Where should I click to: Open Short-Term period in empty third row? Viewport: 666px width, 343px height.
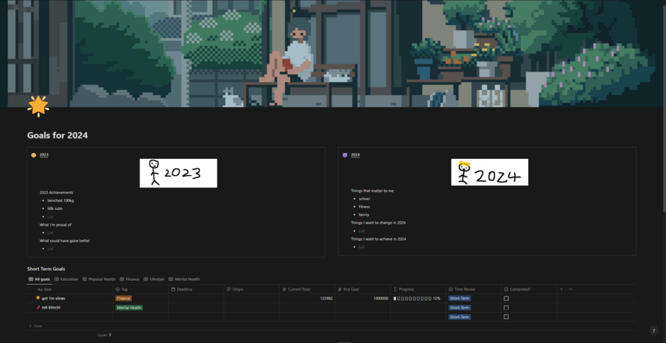[x=460, y=317]
